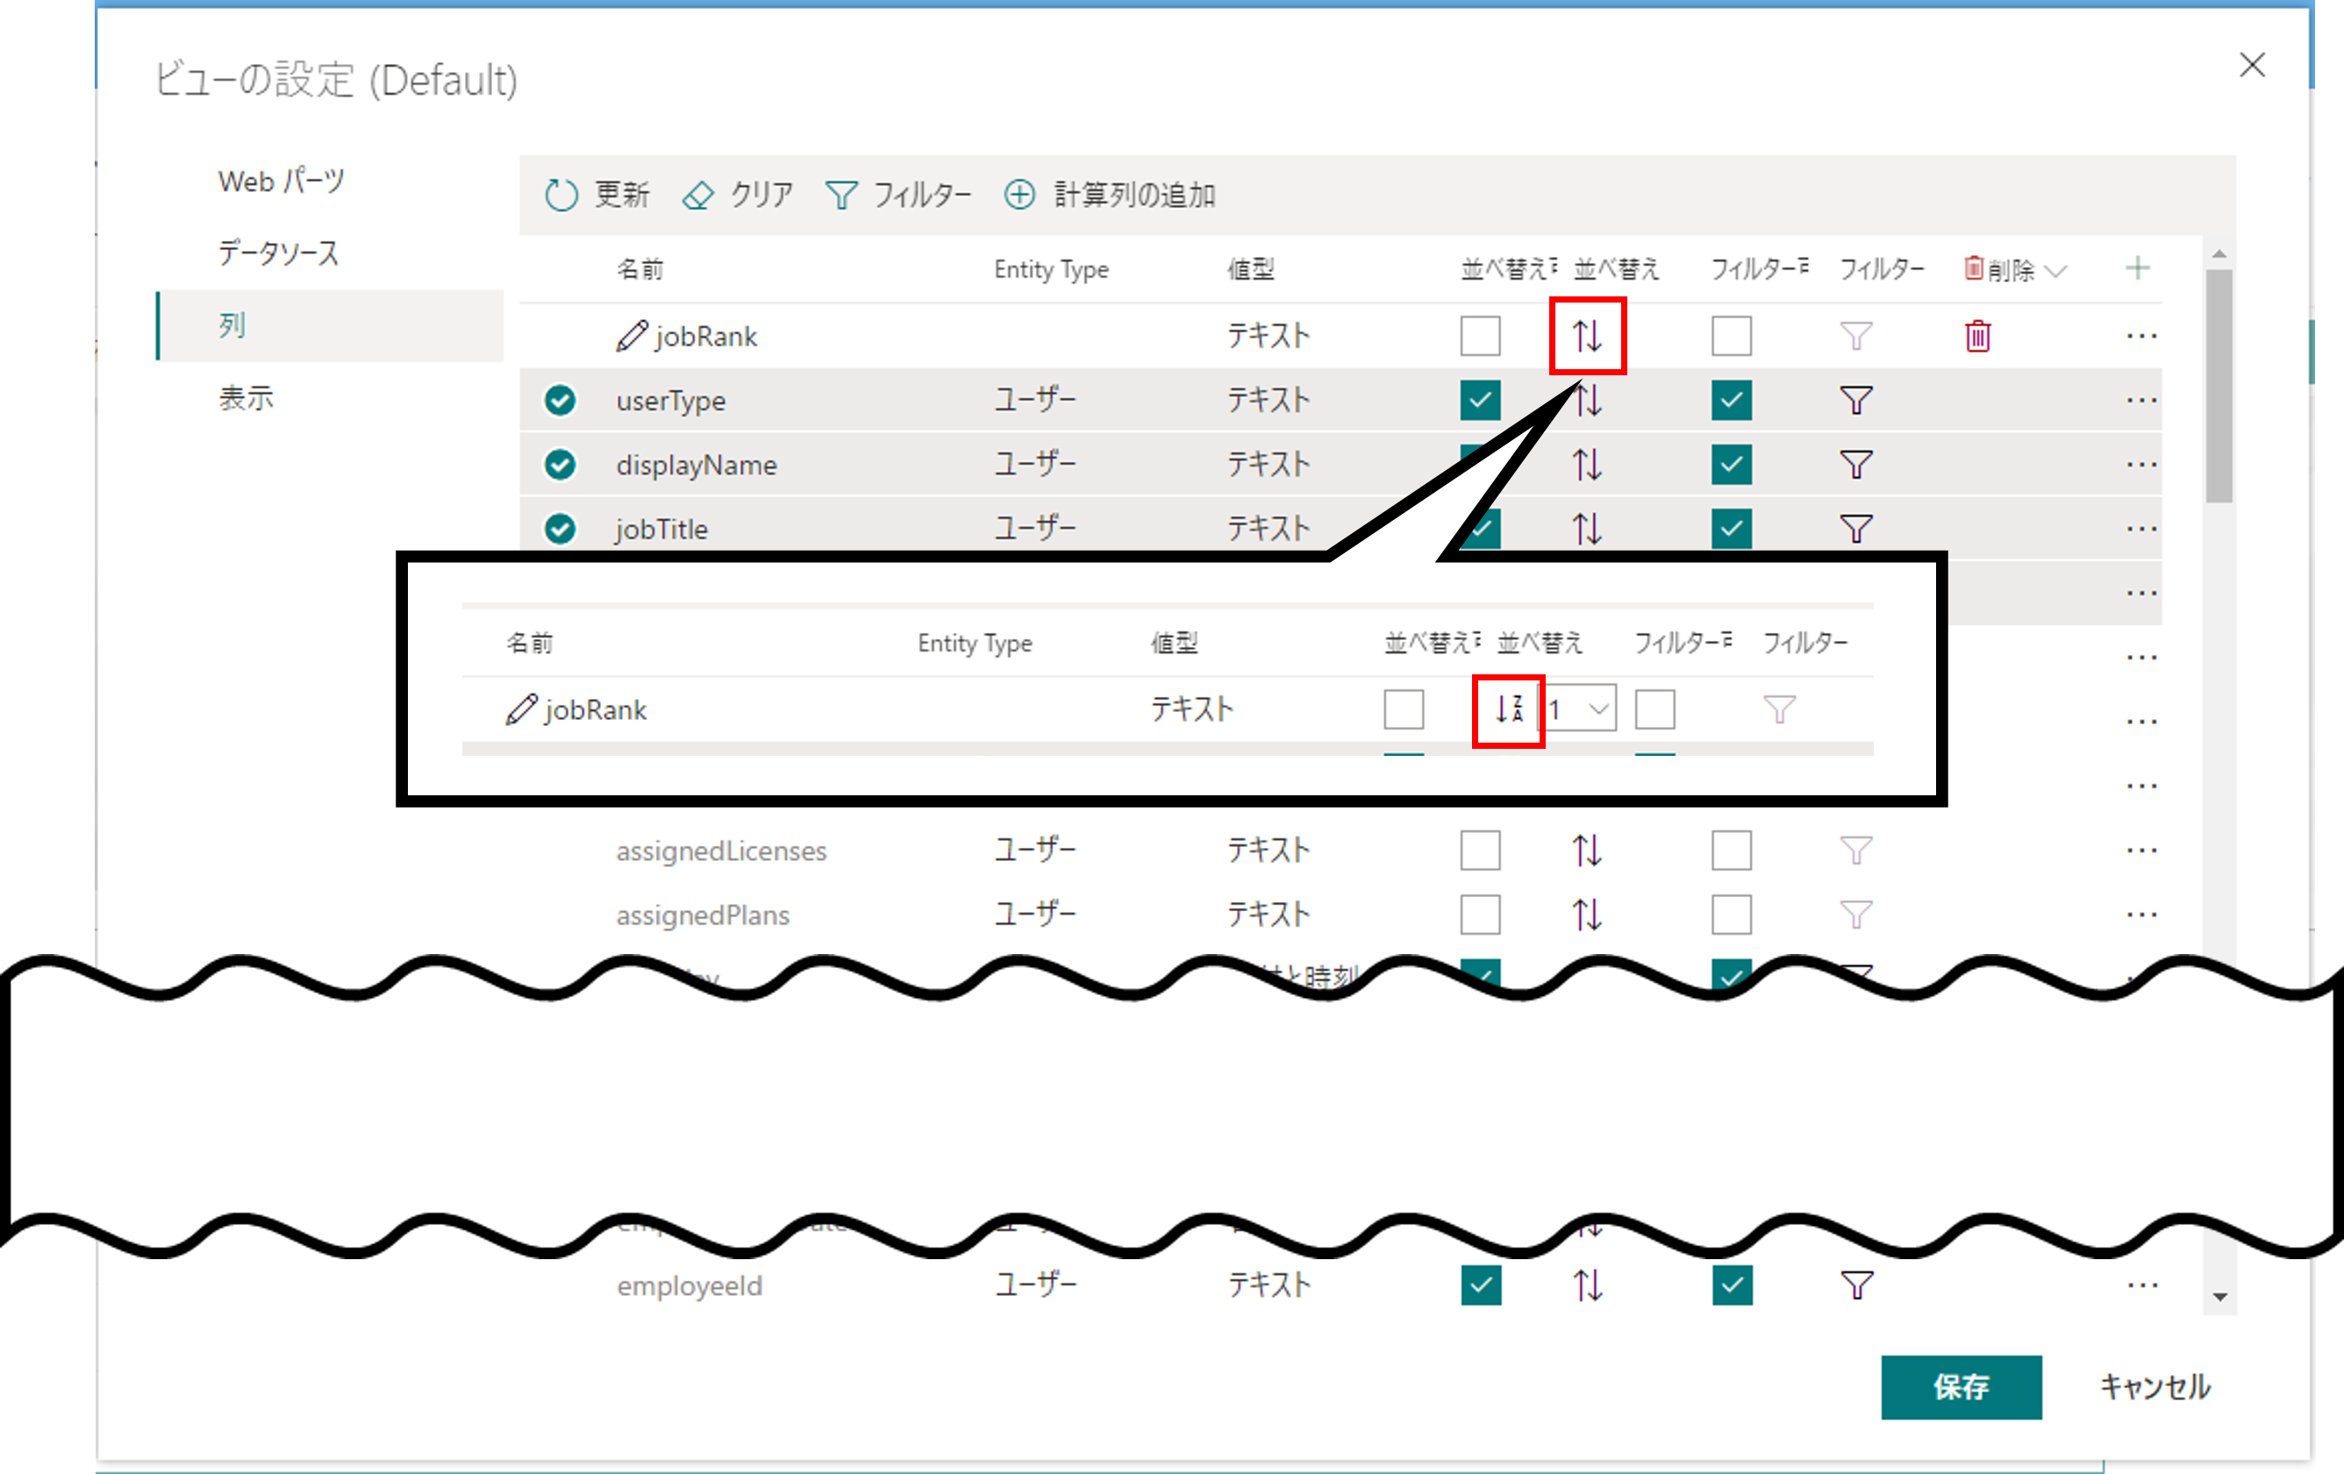Click the sort arrows icon for jobRank
Screen dimensions: 2344x1474
tap(1587, 336)
